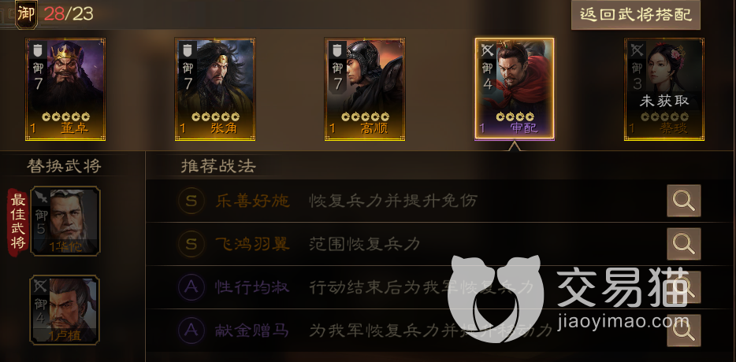Viewport: 736px width, 362px height.
Task: Click bow troop icon on 审配 card
Action: (488, 50)
